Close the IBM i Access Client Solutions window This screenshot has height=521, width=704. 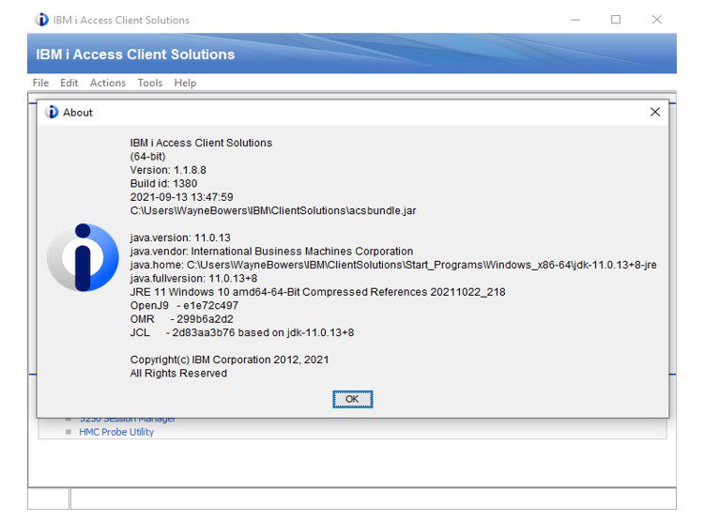pyautogui.click(x=657, y=20)
